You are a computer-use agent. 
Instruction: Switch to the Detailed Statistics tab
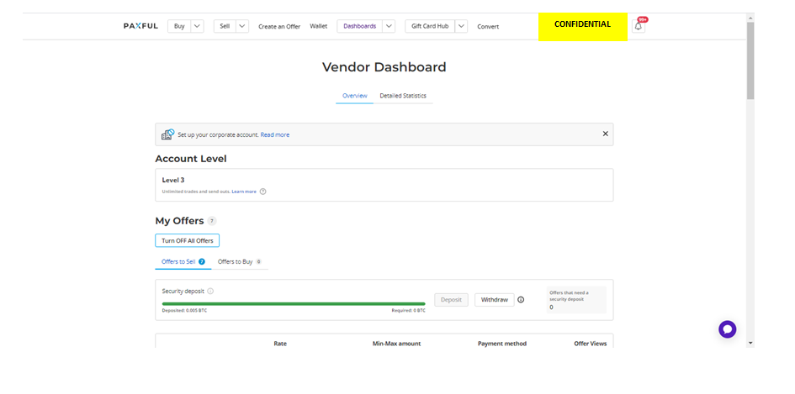tap(403, 96)
